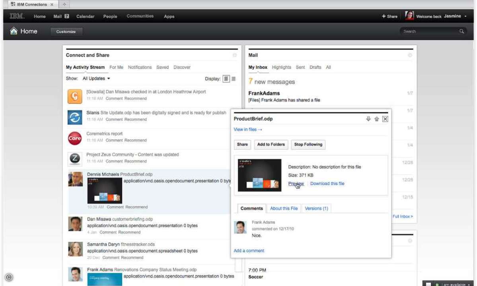The width and height of the screenshot is (477, 286).
Task: Select the My Activity Stream tab
Action: (x=85, y=67)
